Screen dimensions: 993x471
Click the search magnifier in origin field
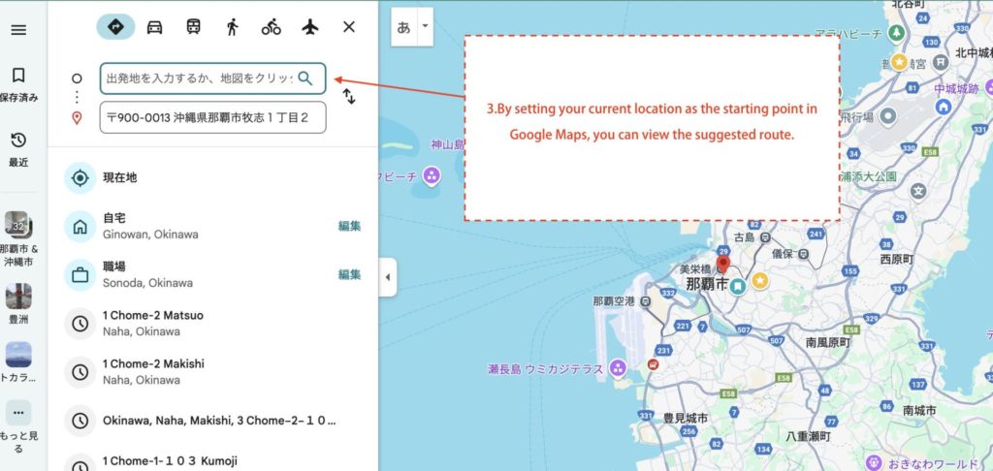pos(305,78)
